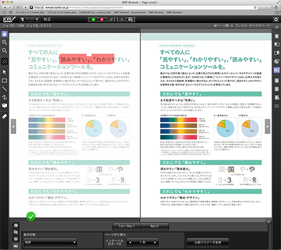This screenshot has width=281, height=250.
Task: Select the hand pan tool
Action: point(5,34)
